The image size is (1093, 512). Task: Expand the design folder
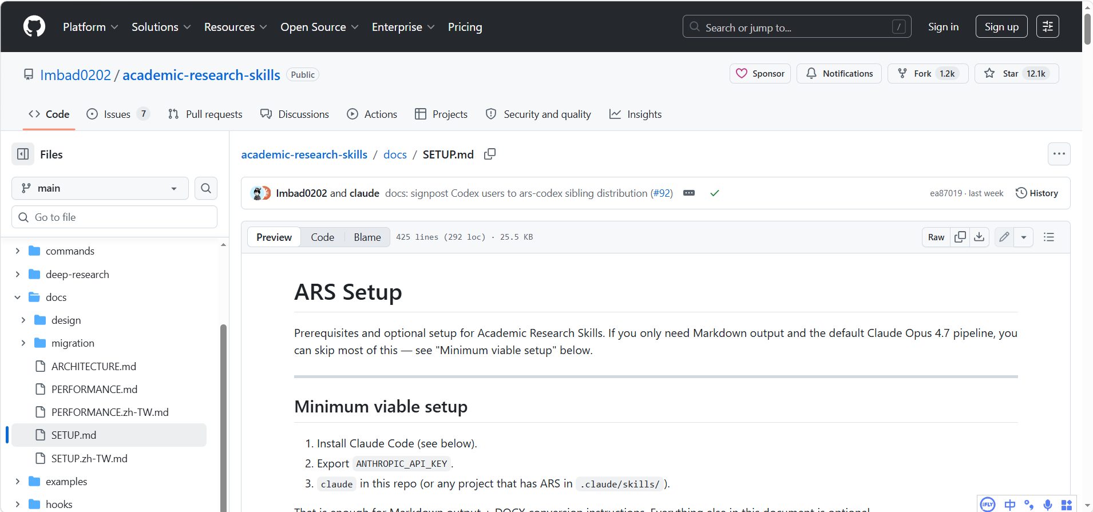pos(23,320)
